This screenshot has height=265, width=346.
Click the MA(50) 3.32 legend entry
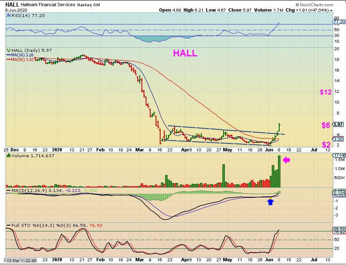tap(20, 60)
